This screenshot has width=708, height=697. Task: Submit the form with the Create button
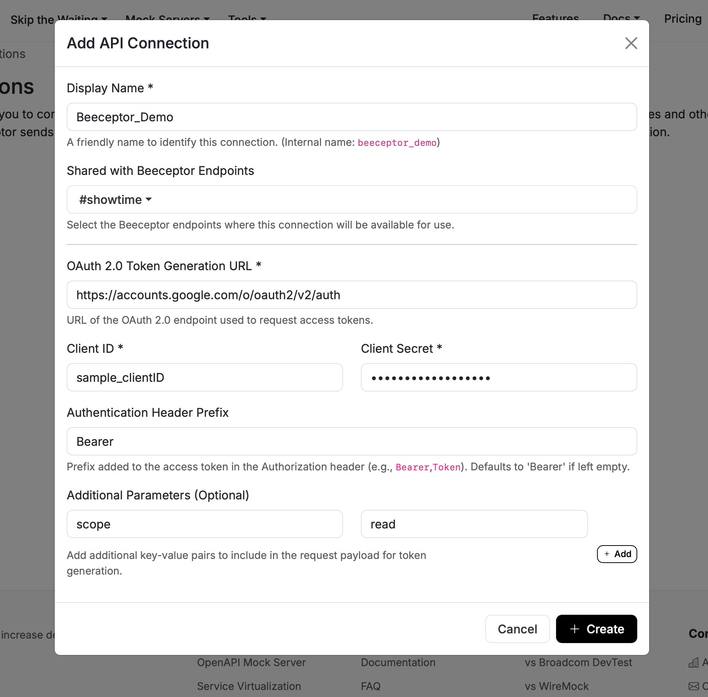[x=596, y=629]
